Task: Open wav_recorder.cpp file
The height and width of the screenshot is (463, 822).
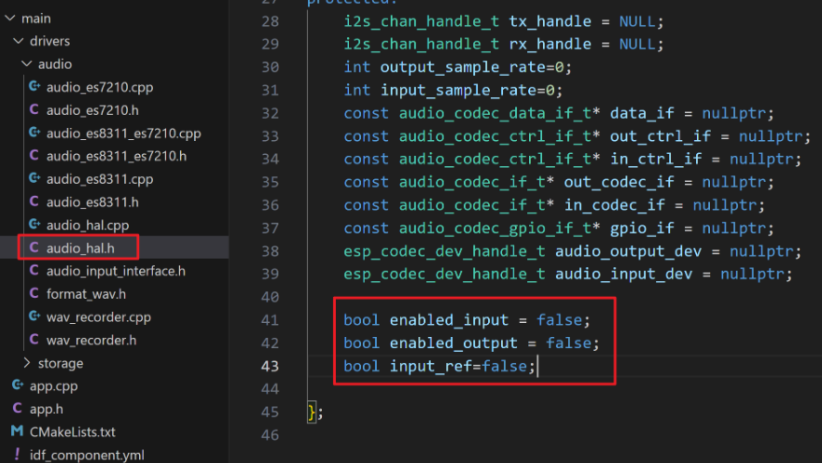Action: 99,317
